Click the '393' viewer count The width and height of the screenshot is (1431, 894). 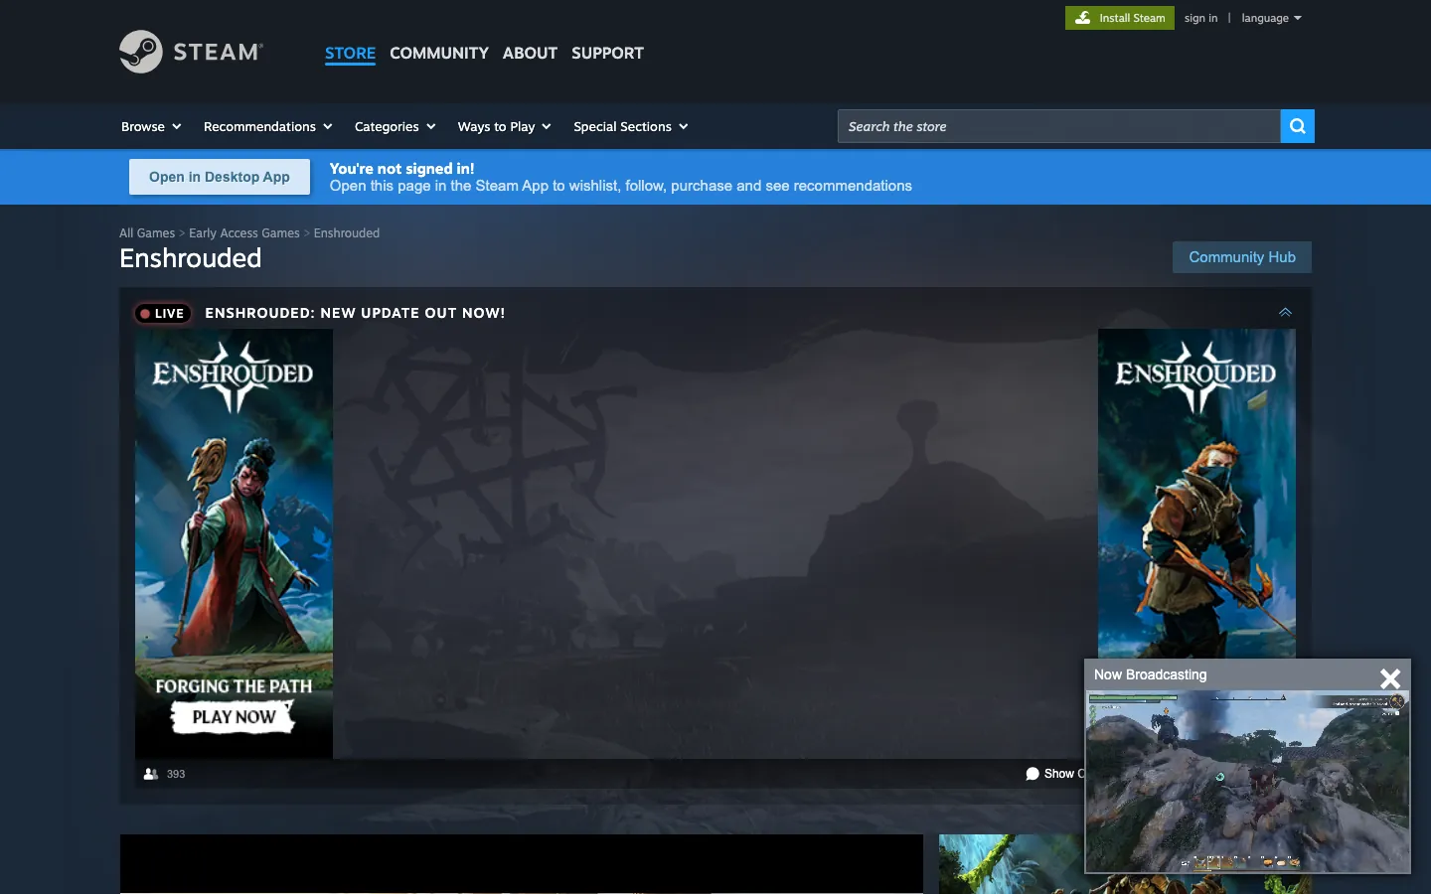tap(176, 774)
